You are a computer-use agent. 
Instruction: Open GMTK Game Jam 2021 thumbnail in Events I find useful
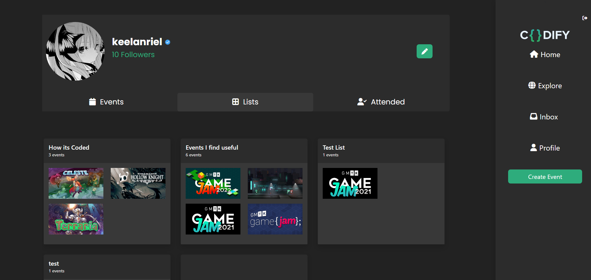coord(213,219)
